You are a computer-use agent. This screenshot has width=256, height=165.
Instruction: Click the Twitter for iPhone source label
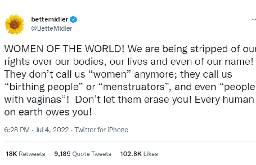101,130
